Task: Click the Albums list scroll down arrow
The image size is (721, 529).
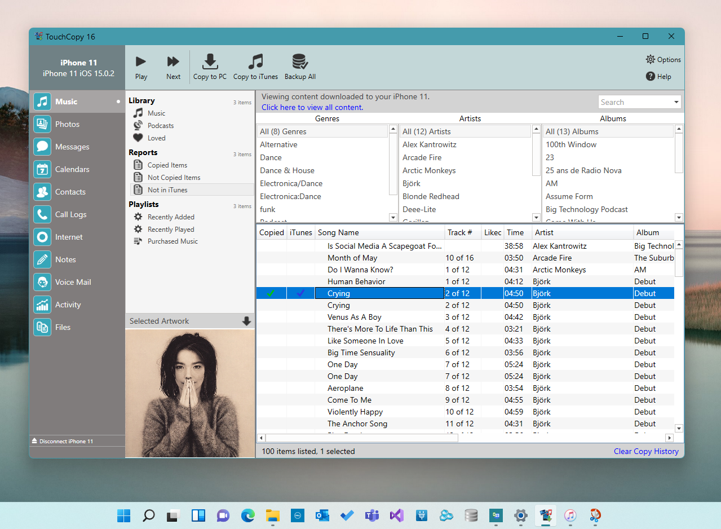Action: (679, 217)
